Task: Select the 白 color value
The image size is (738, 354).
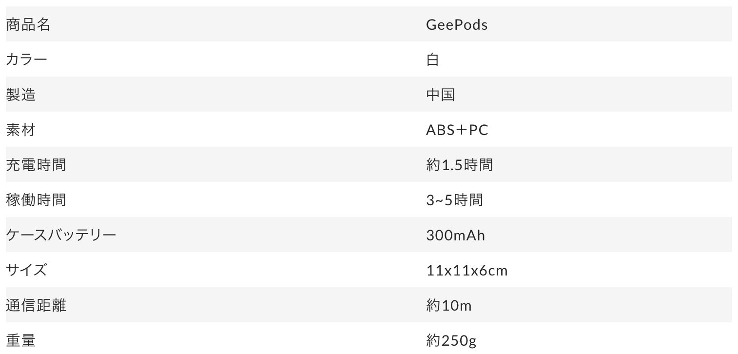Action: (432, 59)
